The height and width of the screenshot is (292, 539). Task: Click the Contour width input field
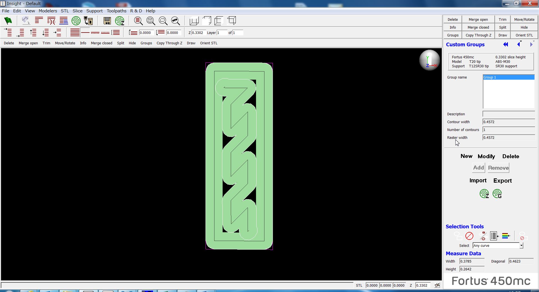(x=508, y=122)
